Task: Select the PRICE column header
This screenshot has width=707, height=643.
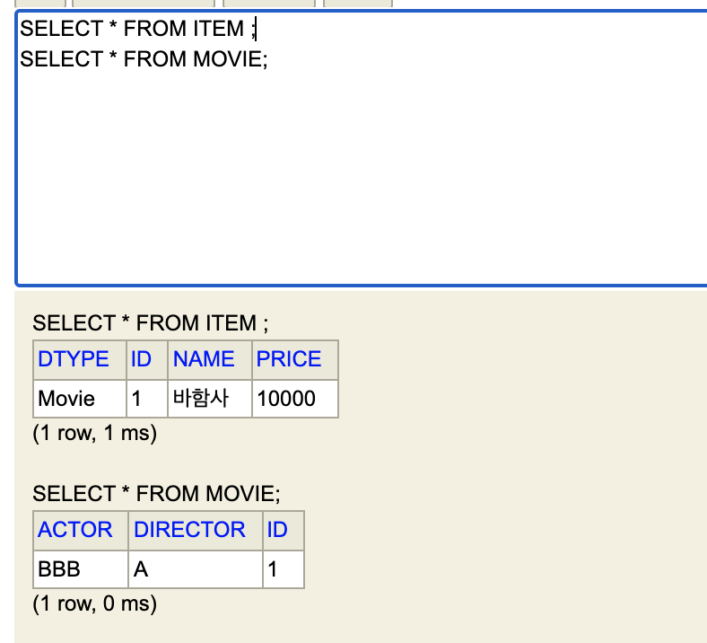Action: pyautogui.click(x=289, y=359)
